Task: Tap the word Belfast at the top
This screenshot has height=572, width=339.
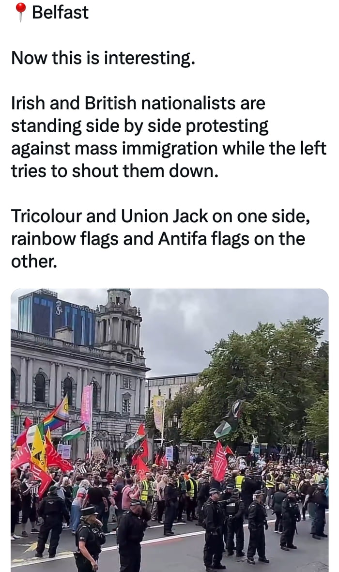Action: [60, 12]
